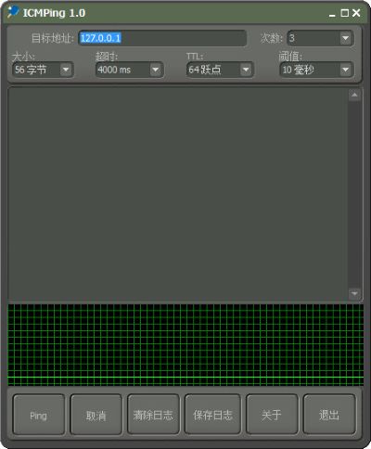Save the log with 保存日志 button
This screenshot has height=449, width=371.
coord(212,415)
